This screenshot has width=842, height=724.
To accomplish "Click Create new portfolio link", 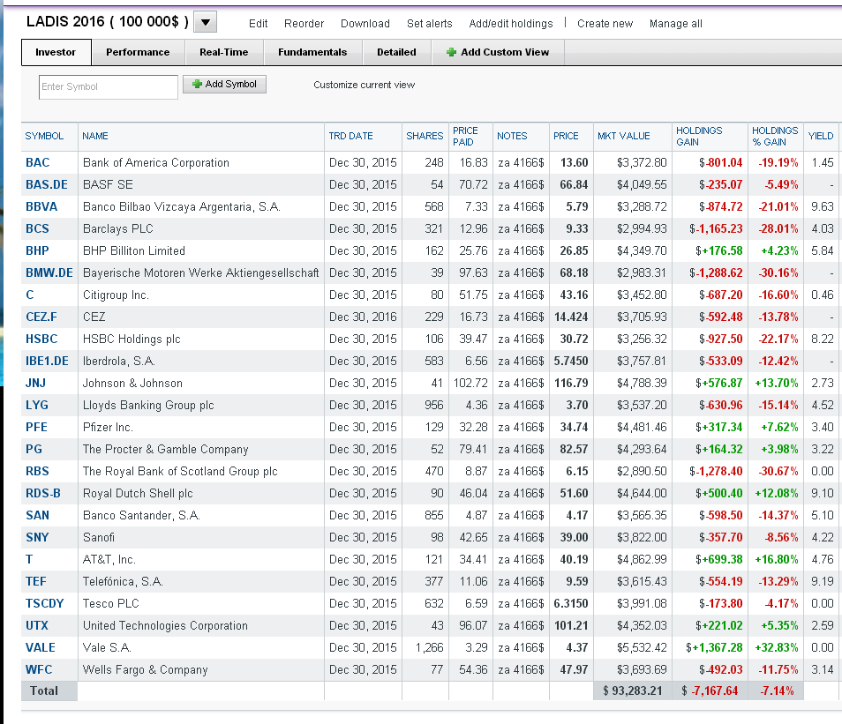I will point(605,24).
